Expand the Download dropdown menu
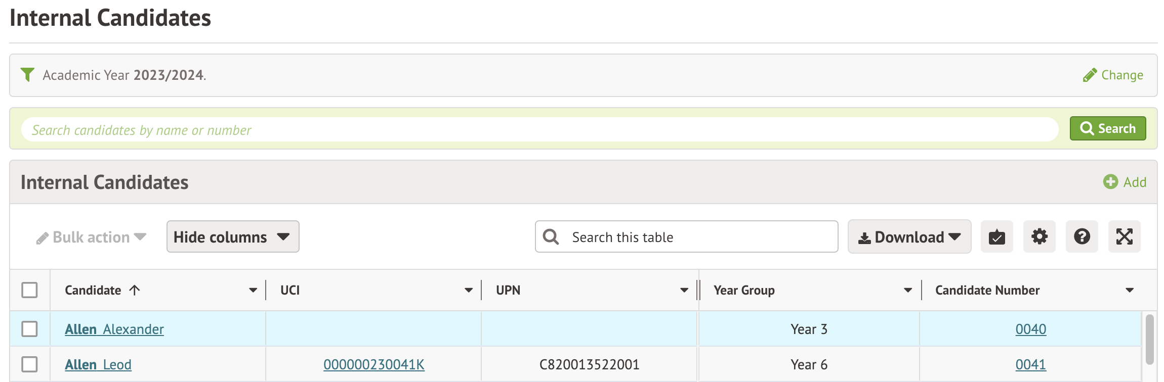This screenshot has height=382, width=1164. tap(909, 236)
